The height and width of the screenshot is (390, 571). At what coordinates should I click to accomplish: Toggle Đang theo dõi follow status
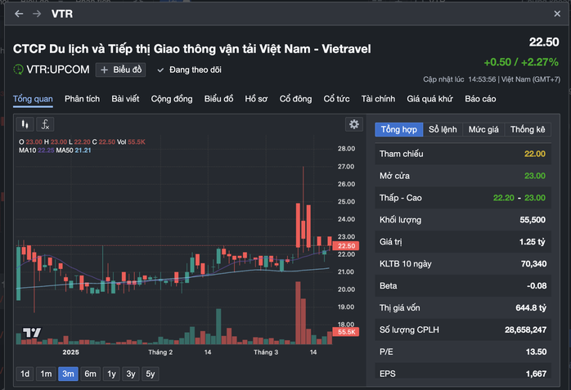(x=189, y=69)
